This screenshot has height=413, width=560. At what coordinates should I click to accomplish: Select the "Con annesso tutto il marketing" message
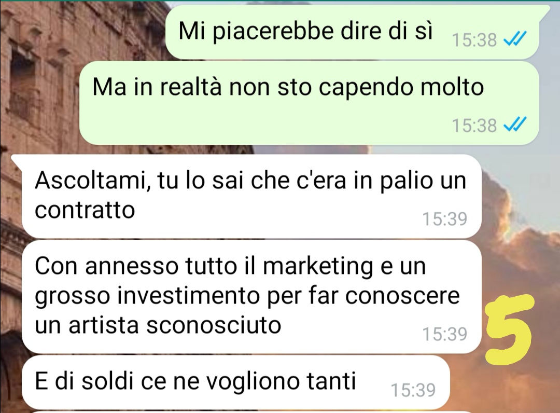tap(251, 297)
